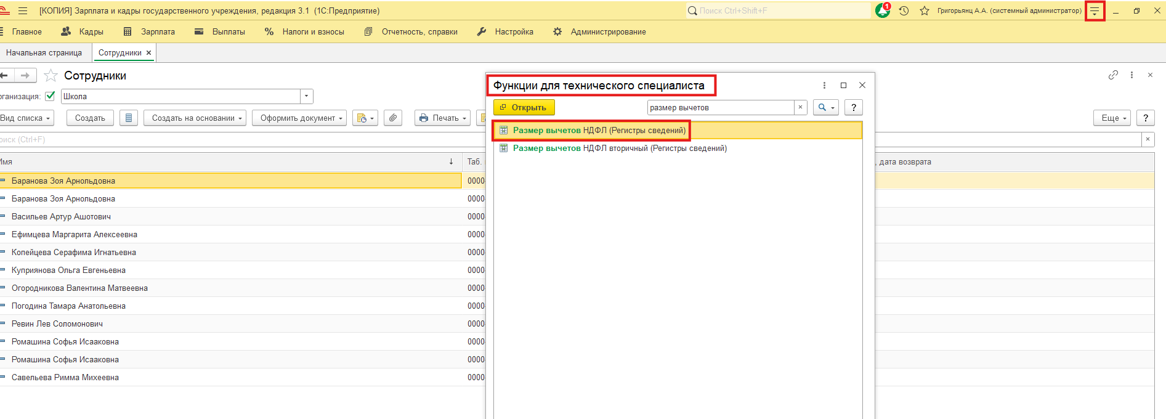Open the Еще menu dropdown
Image resolution: width=1166 pixels, height=419 pixels.
1112,118
